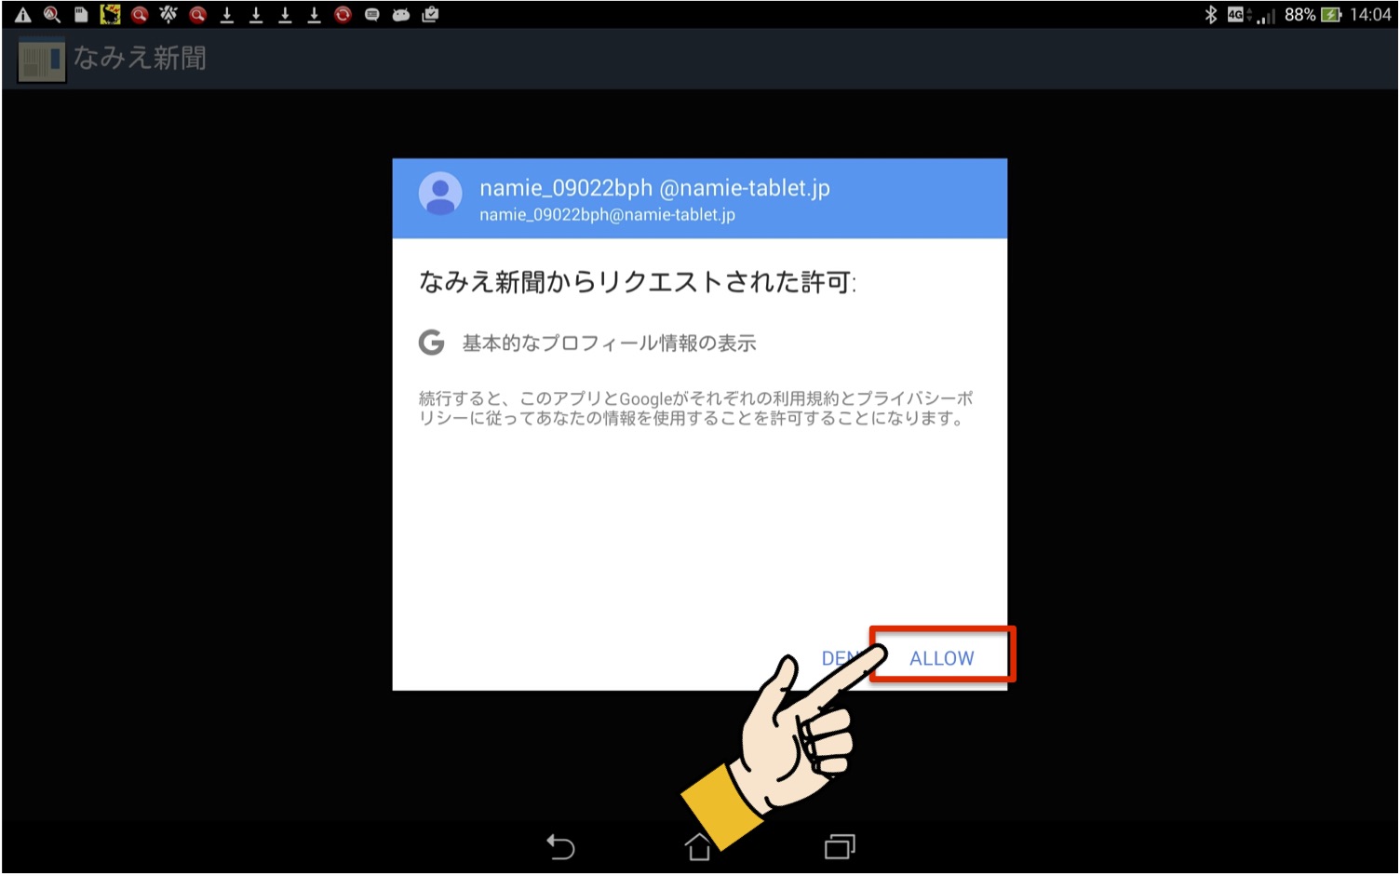
Task: Tap the Android head notification icon
Action: (401, 15)
